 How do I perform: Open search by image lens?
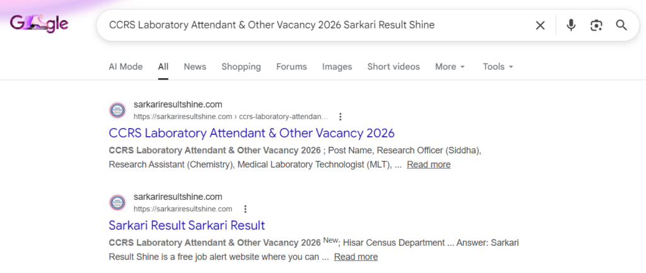pyautogui.click(x=596, y=25)
